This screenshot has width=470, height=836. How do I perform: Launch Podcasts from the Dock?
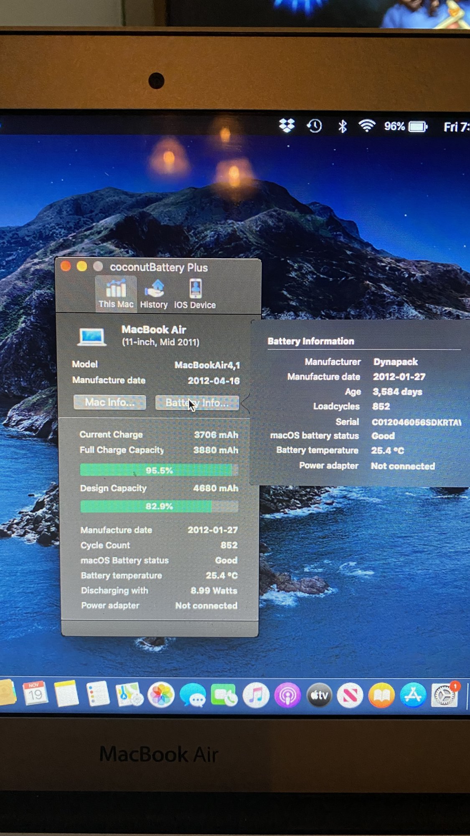287,696
